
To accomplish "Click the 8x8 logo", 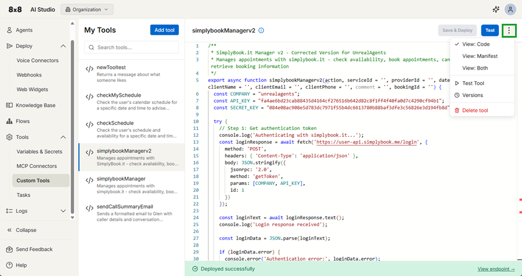I will [15, 9].
